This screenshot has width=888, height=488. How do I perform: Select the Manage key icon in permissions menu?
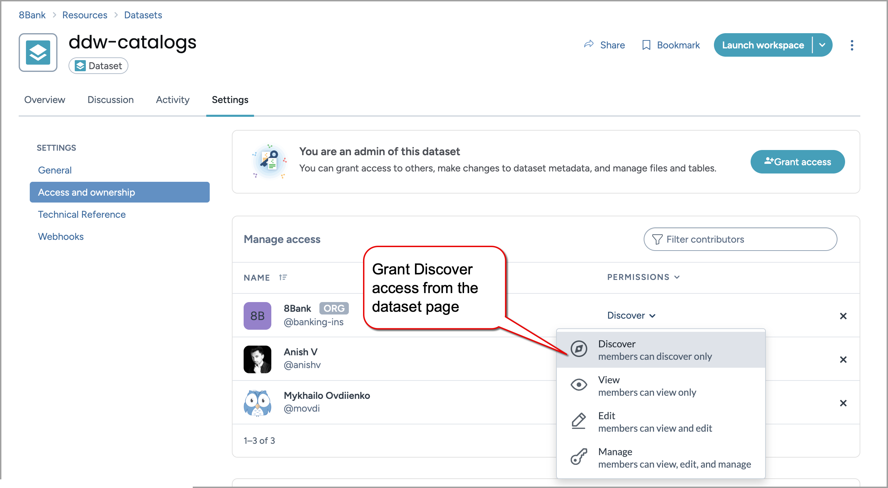pos(578,457)
